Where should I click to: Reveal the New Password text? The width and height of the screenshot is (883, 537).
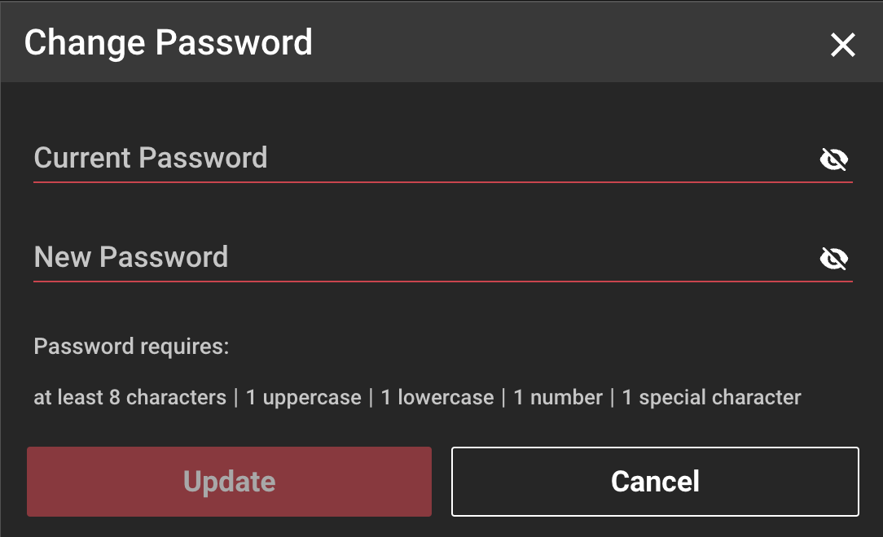(x=833, y=259)
